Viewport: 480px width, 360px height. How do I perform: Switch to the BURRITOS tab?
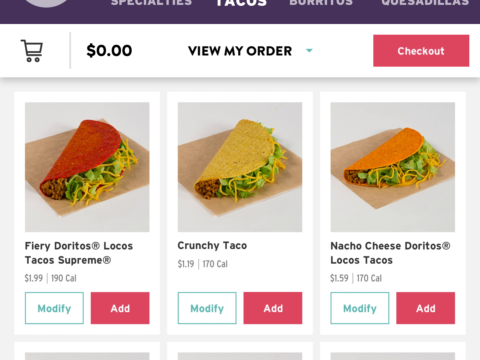click(322, 3)
